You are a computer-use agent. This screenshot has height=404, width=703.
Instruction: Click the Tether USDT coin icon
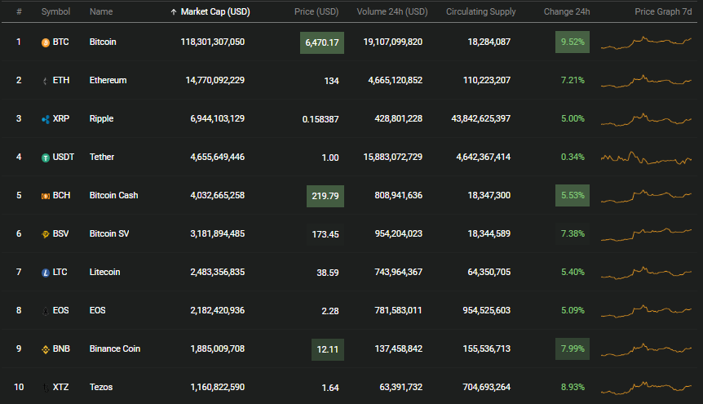pyautogui.click(x=46, y=158)
